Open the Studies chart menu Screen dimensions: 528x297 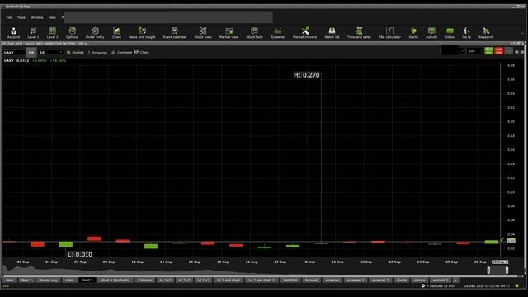[75, 53]
